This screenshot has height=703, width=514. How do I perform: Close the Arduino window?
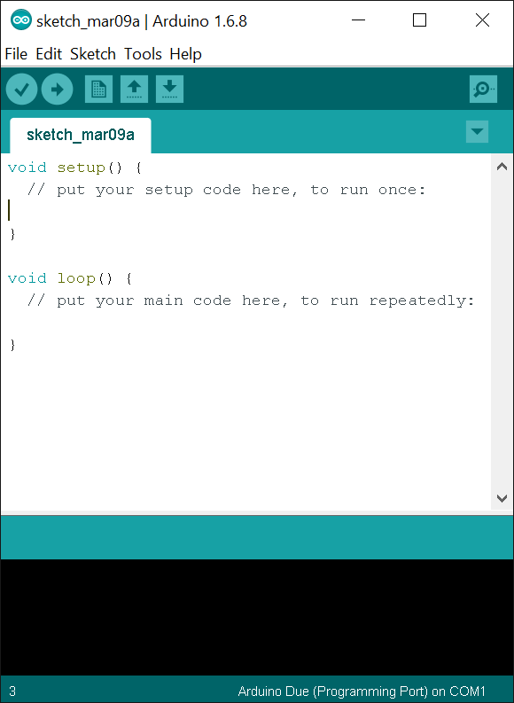click(x=482, y=20)
